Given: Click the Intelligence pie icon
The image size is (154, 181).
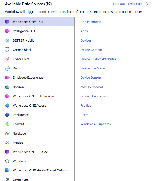Looking at the screenshot, I should point(7,115).
